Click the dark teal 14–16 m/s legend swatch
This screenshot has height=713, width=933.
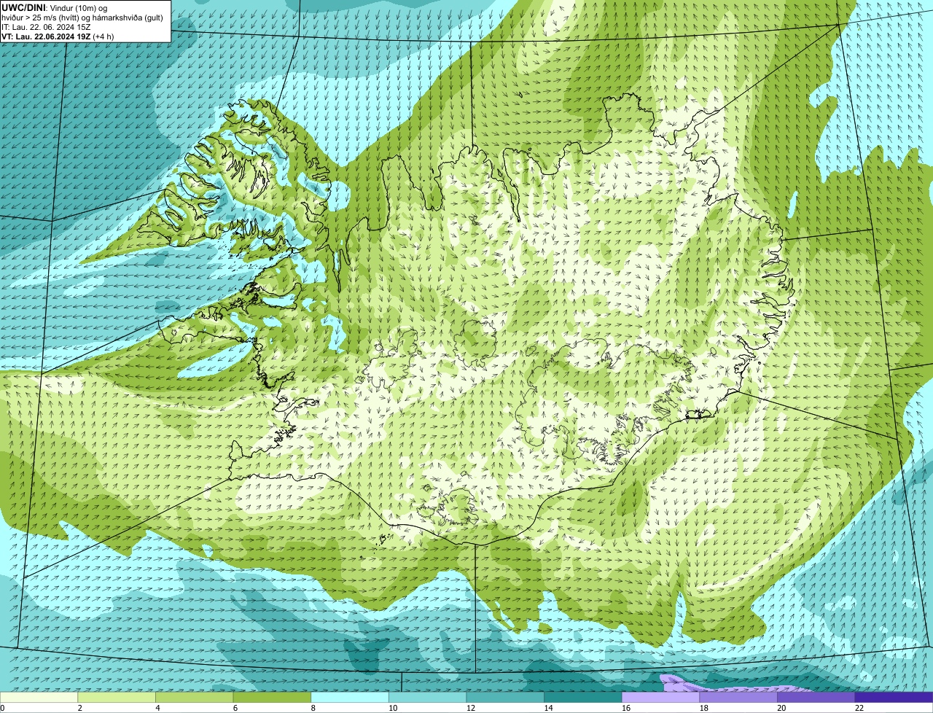point(583,697)
